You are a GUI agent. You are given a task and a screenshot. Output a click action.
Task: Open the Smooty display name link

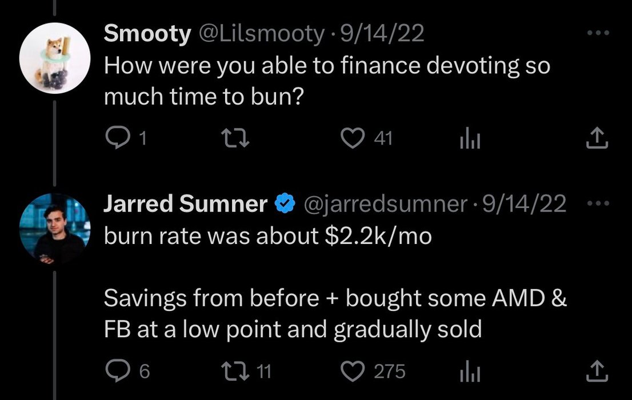pos(147,34)
